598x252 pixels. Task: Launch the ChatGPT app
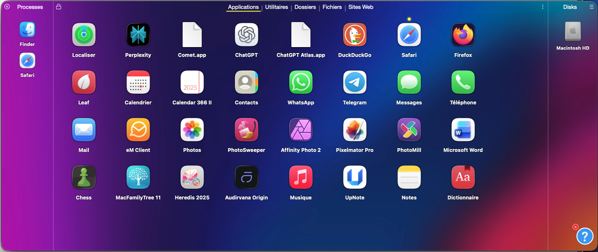(x=246, y=35)
